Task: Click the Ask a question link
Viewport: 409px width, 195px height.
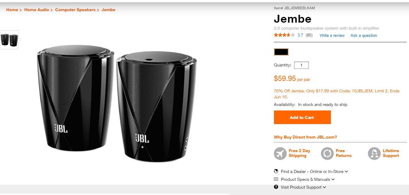Action: pyautogui.click(x=364, y=35)
